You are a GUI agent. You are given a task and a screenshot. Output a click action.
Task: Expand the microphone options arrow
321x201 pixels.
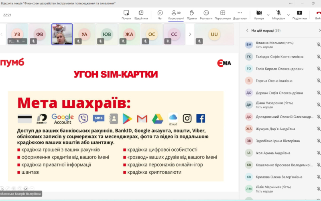285,13
